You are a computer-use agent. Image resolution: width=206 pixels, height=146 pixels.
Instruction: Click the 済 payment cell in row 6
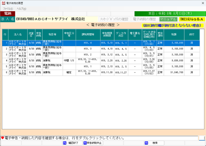point(192,72)
